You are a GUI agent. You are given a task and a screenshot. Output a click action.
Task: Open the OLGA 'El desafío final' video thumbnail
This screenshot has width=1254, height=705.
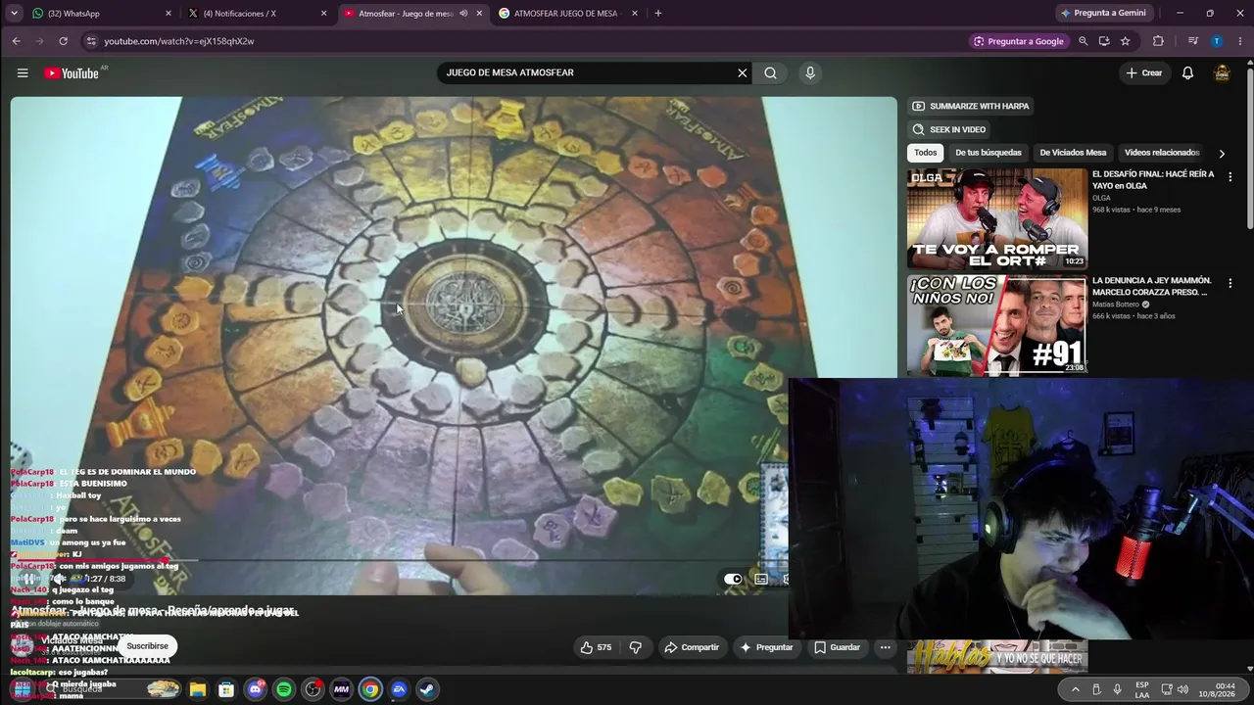point(996,218)
